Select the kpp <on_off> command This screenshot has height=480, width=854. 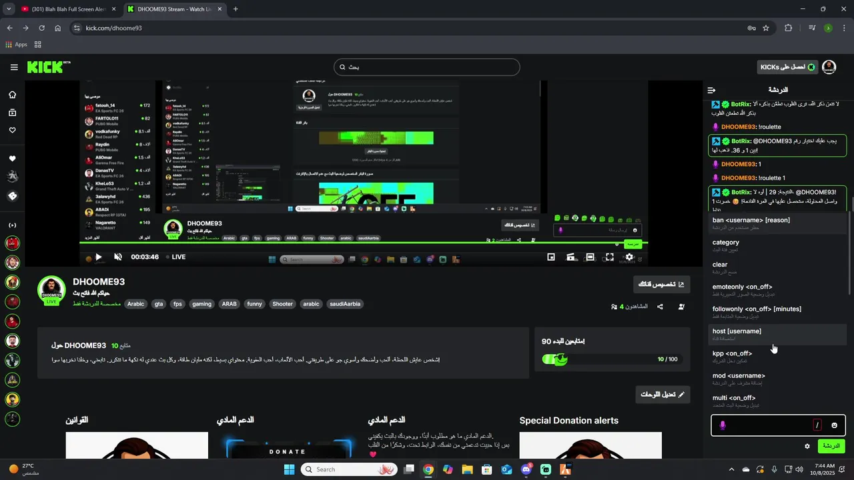click(x=777, y=357)
